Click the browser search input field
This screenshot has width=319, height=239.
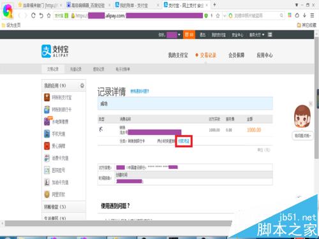pyautogui.click(x=256, y=15)
